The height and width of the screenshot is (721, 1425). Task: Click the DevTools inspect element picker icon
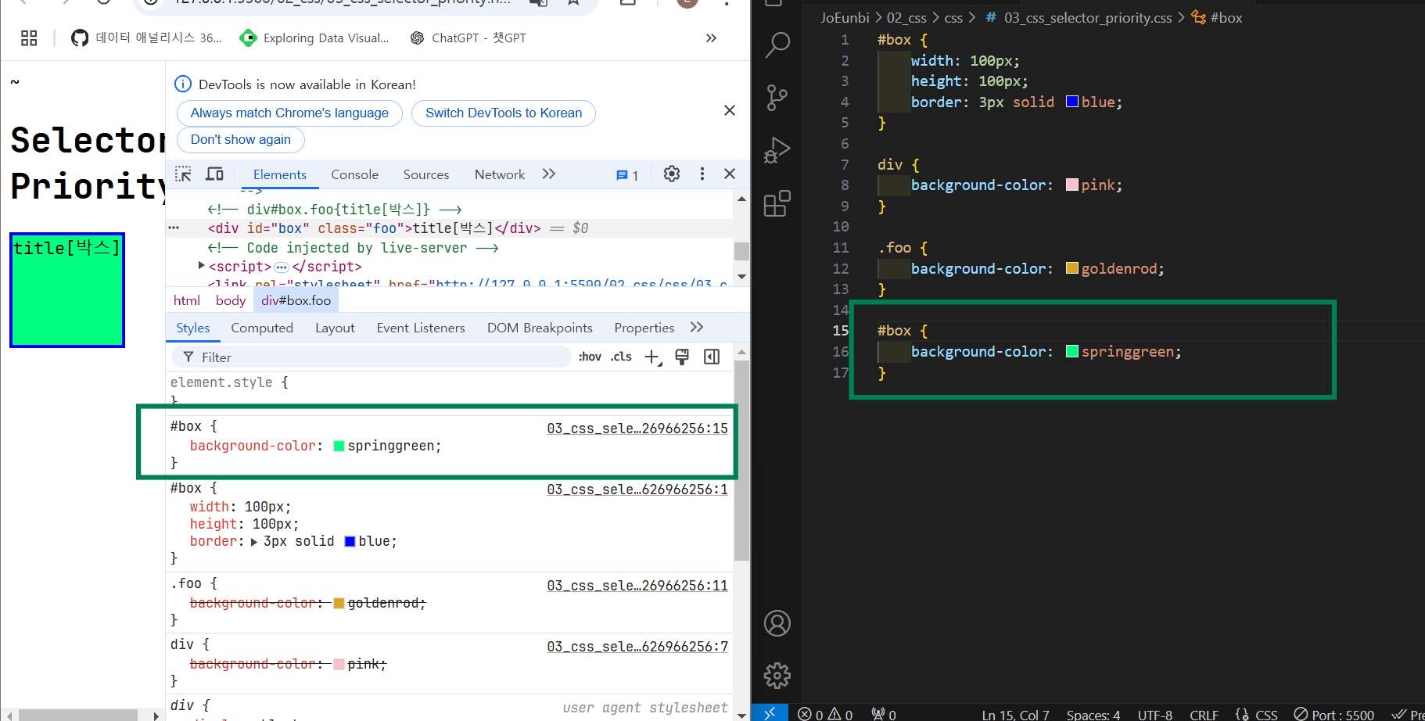pos(183,174)
